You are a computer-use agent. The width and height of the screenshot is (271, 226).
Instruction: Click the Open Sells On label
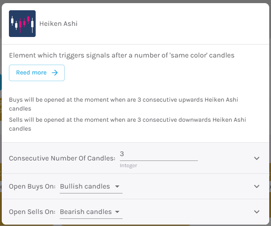pos(32,212)
